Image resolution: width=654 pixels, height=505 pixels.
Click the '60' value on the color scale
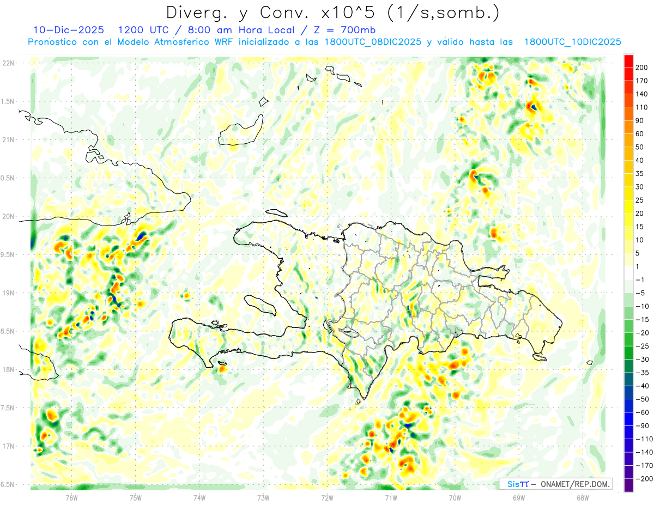click(640, 134)
